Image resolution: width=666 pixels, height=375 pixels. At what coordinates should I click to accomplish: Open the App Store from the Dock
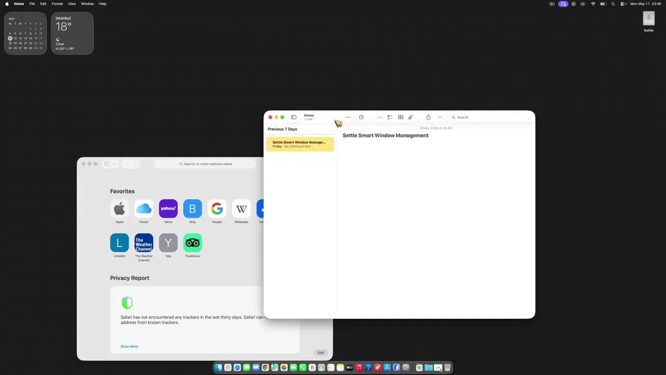tap(387, 367)
